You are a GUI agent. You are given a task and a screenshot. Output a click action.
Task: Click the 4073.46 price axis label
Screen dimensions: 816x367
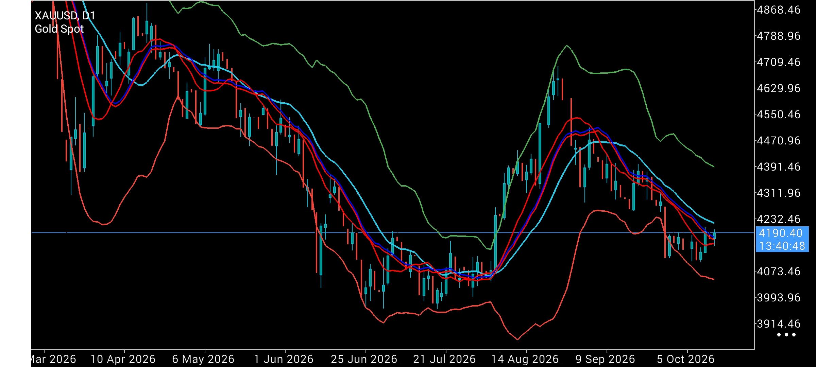pos(779,271)
